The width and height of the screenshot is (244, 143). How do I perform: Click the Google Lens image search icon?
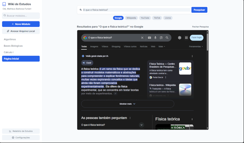161,38
